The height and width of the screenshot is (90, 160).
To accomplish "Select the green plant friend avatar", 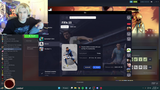I will tap(129, 50).
